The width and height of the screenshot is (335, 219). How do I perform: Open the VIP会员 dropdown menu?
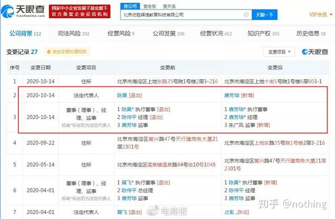tap(320, 15)
